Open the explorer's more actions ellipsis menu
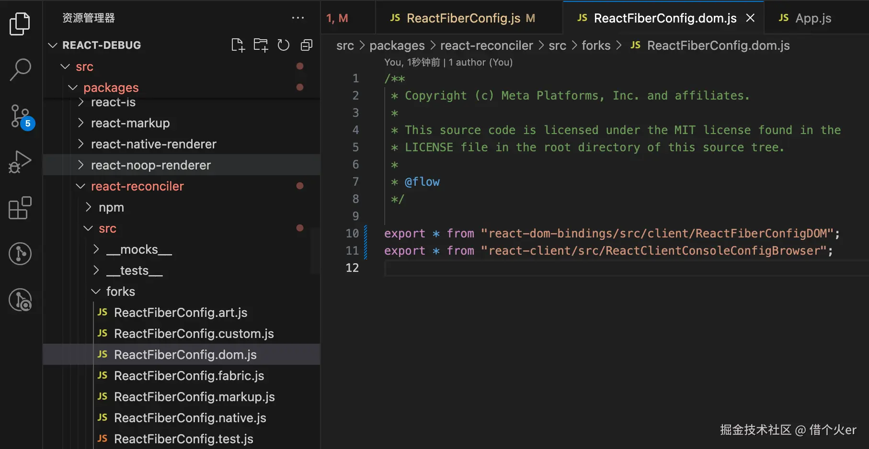This screenshot has height=449, width=869. pyautogui.click(x=298, y=18)
